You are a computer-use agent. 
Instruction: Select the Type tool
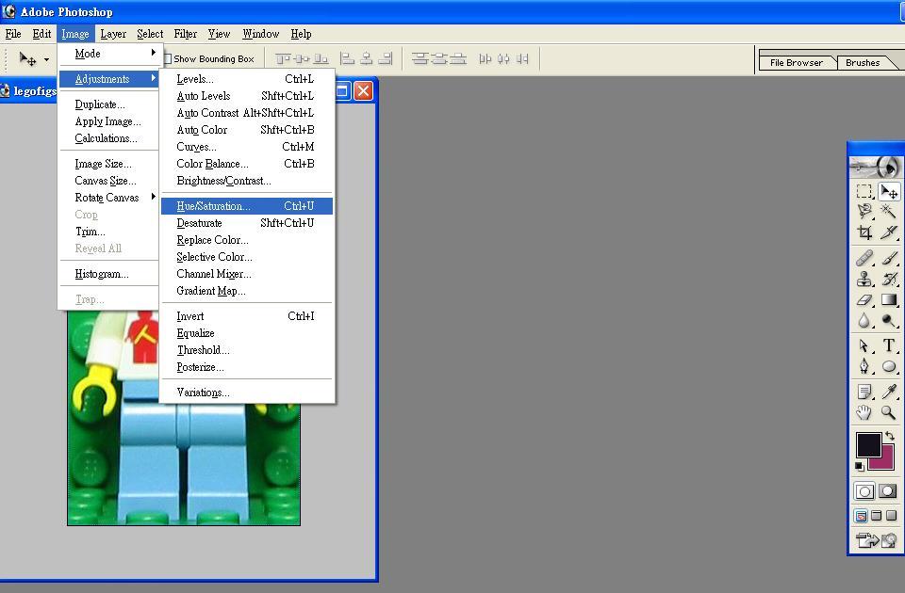click(889, 345)
